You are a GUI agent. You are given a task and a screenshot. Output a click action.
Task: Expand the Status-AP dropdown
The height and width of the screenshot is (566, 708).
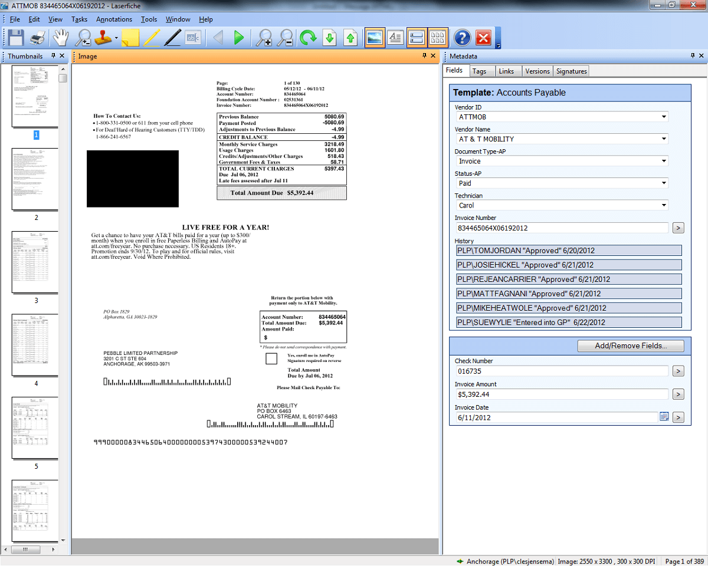(x=664, y=183)
